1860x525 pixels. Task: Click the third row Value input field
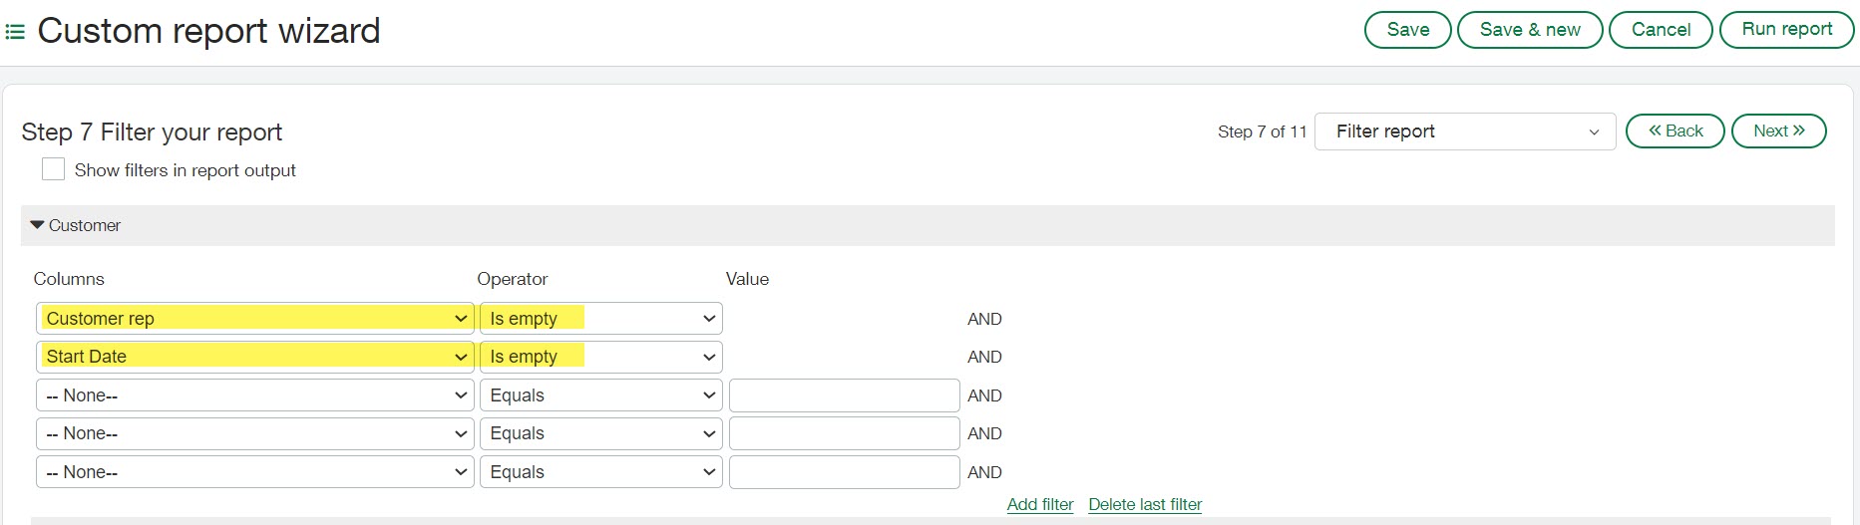click(844, 395)
